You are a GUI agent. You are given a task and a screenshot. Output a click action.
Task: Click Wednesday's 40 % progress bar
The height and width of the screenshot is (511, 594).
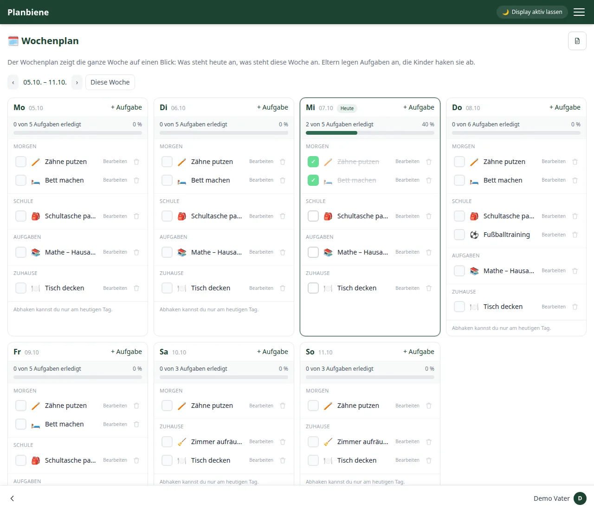[370, 133]
